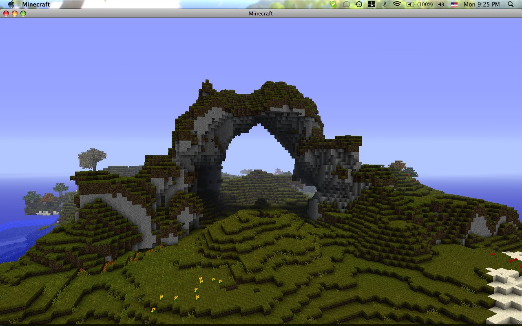
Task: Toggle window zoom with the green button
Action: pyautogui.click(x=24, y=13)
